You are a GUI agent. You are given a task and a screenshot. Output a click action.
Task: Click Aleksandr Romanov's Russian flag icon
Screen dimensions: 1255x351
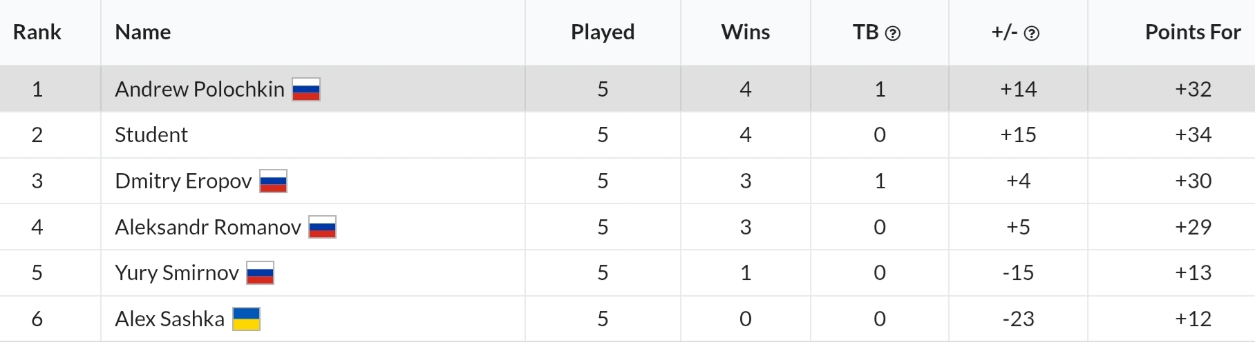(323, 228)
